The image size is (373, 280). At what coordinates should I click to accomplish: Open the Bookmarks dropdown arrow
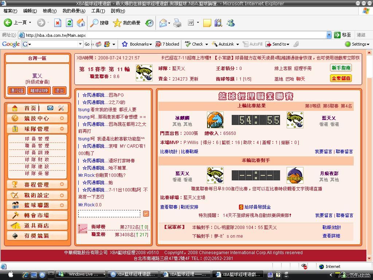click(150, 44)
